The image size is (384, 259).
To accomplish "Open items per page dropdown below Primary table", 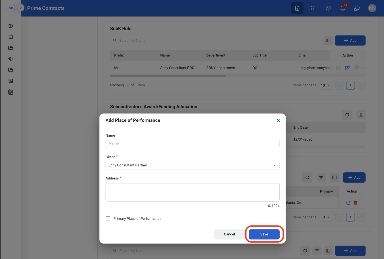I will [x=326, y=217].
